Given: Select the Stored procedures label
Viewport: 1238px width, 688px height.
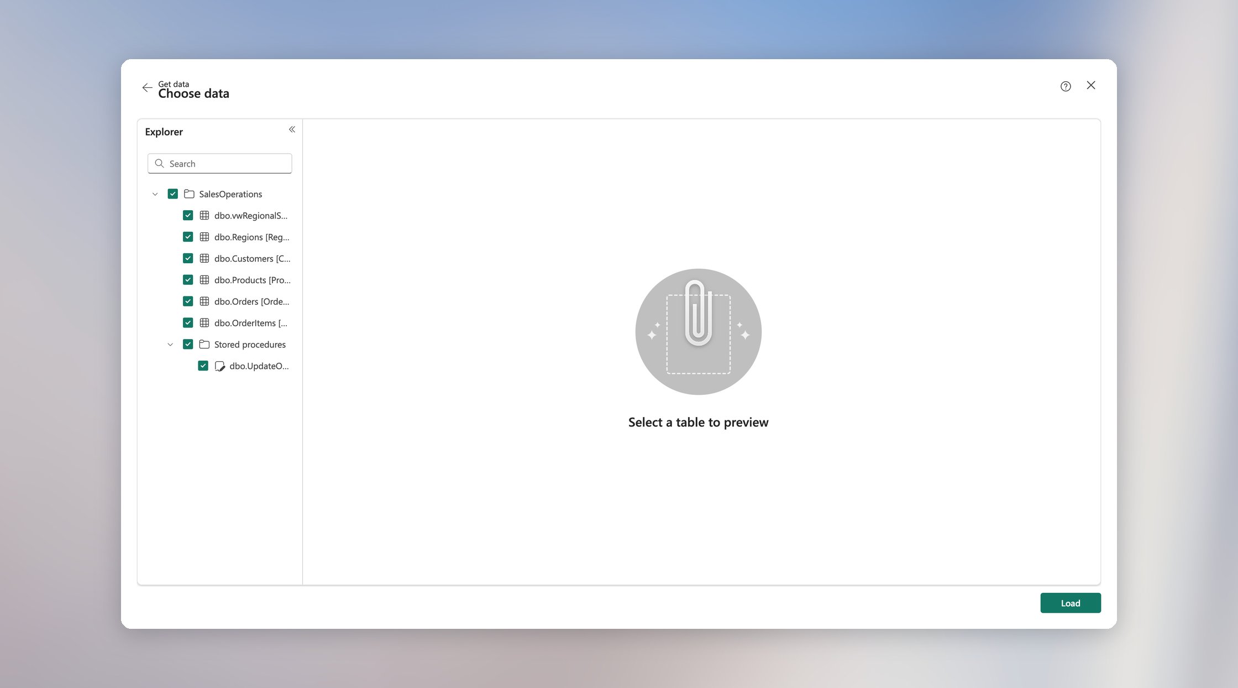Looking at the screenshot, I should (x=250, y=345).
